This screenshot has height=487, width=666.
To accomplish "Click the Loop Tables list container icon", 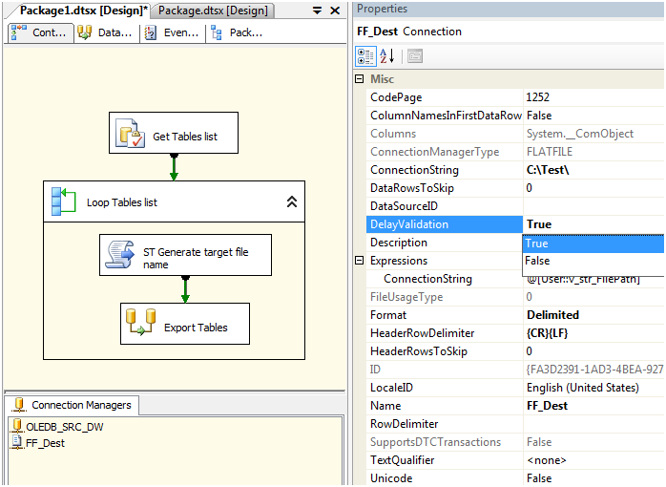I will [x=64, y=201].
